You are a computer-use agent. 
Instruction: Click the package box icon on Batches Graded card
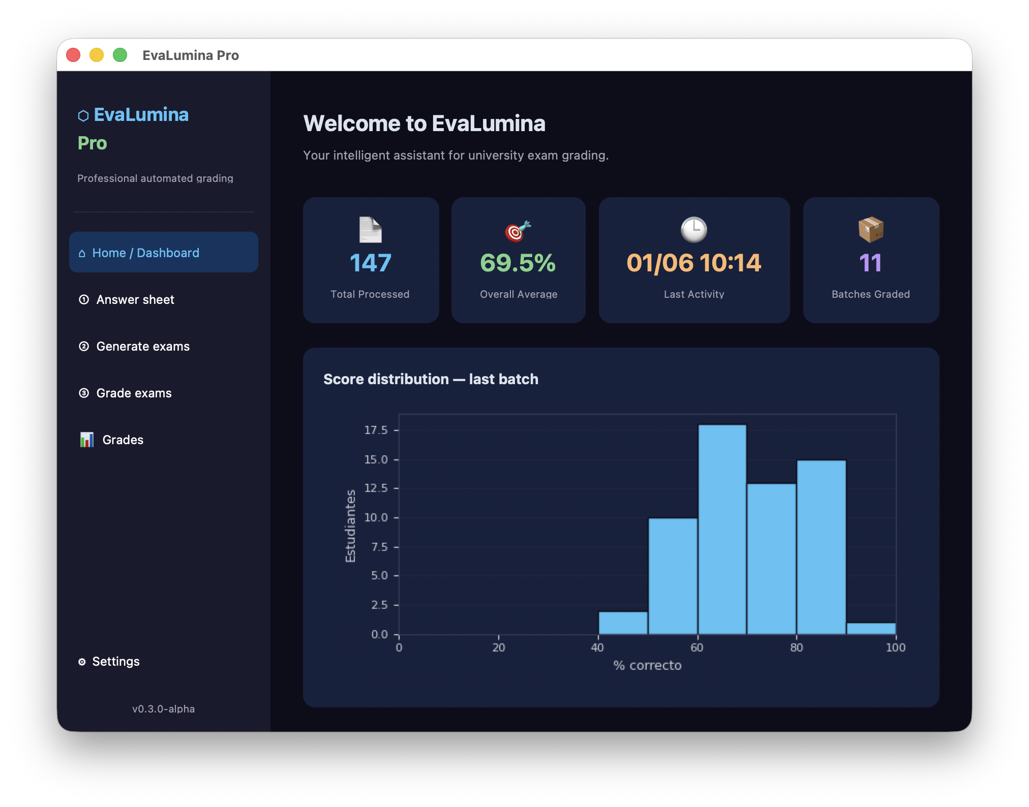pyautogui.click(x=871, y=230)
